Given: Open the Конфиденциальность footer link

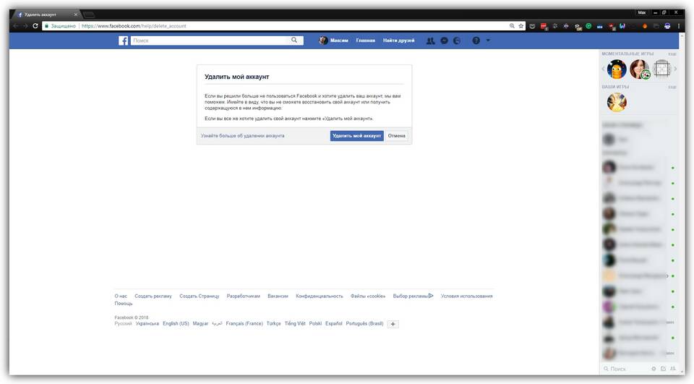Looking at the screenshot, I should pos(320,296).
